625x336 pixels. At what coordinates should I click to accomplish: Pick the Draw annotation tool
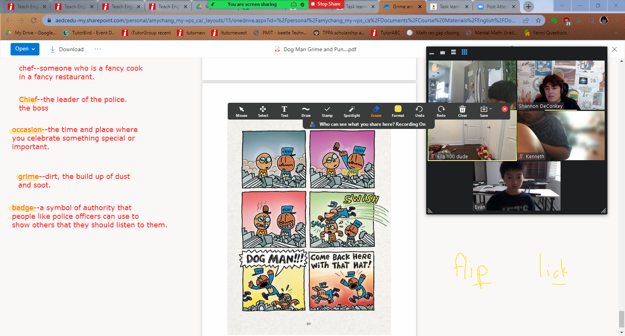tap(306, 111)
